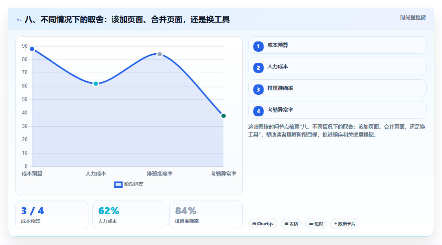Click the 84% 排班准确率 stat card

206,215
